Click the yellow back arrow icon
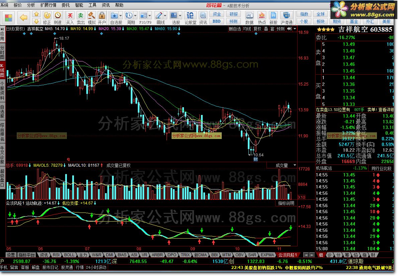The image size is (398, 276). (x=24, y=17)
